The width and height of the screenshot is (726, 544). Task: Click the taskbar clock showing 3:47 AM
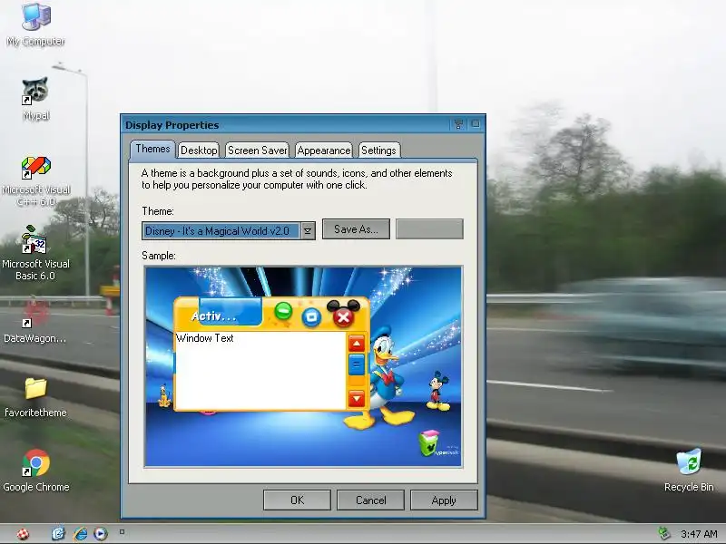click(x=699, y=534)
